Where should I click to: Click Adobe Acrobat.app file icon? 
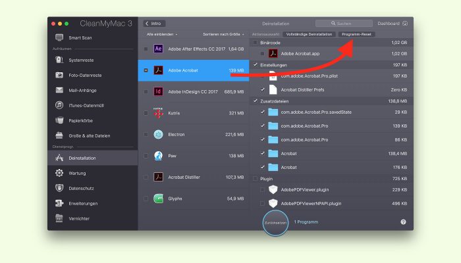point(273,53)
